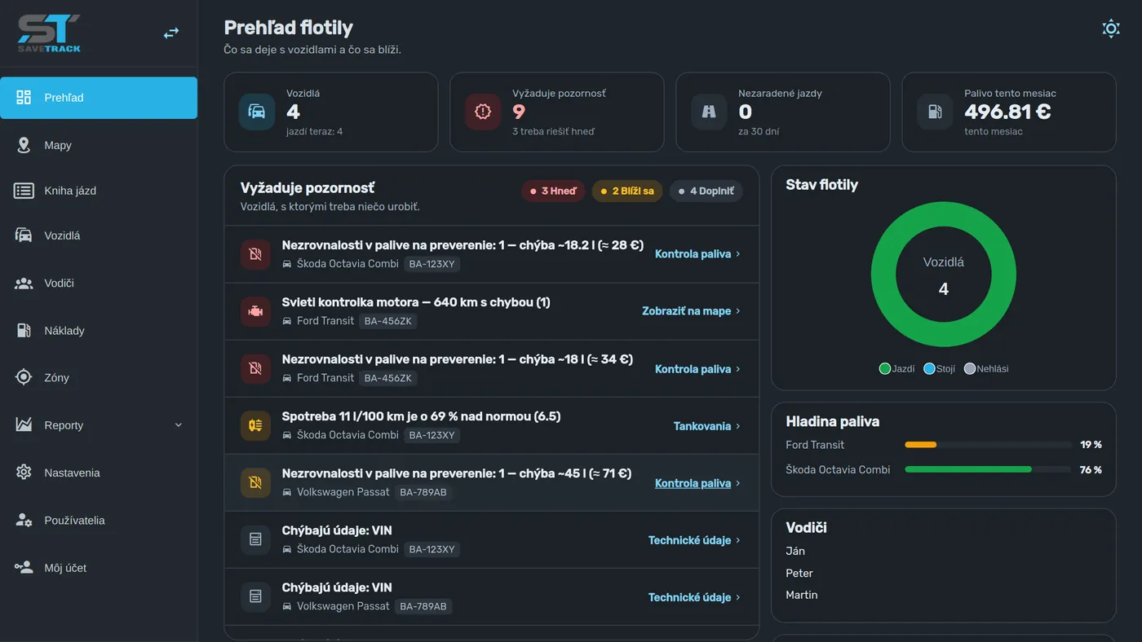This screenshot has width=1142, height=642.
Task: Open Technické údaje for Škoda Octavia Combi VIN
Action: coord(695,540)
